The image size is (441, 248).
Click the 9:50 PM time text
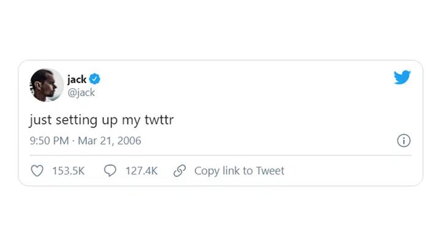(49, 141)
